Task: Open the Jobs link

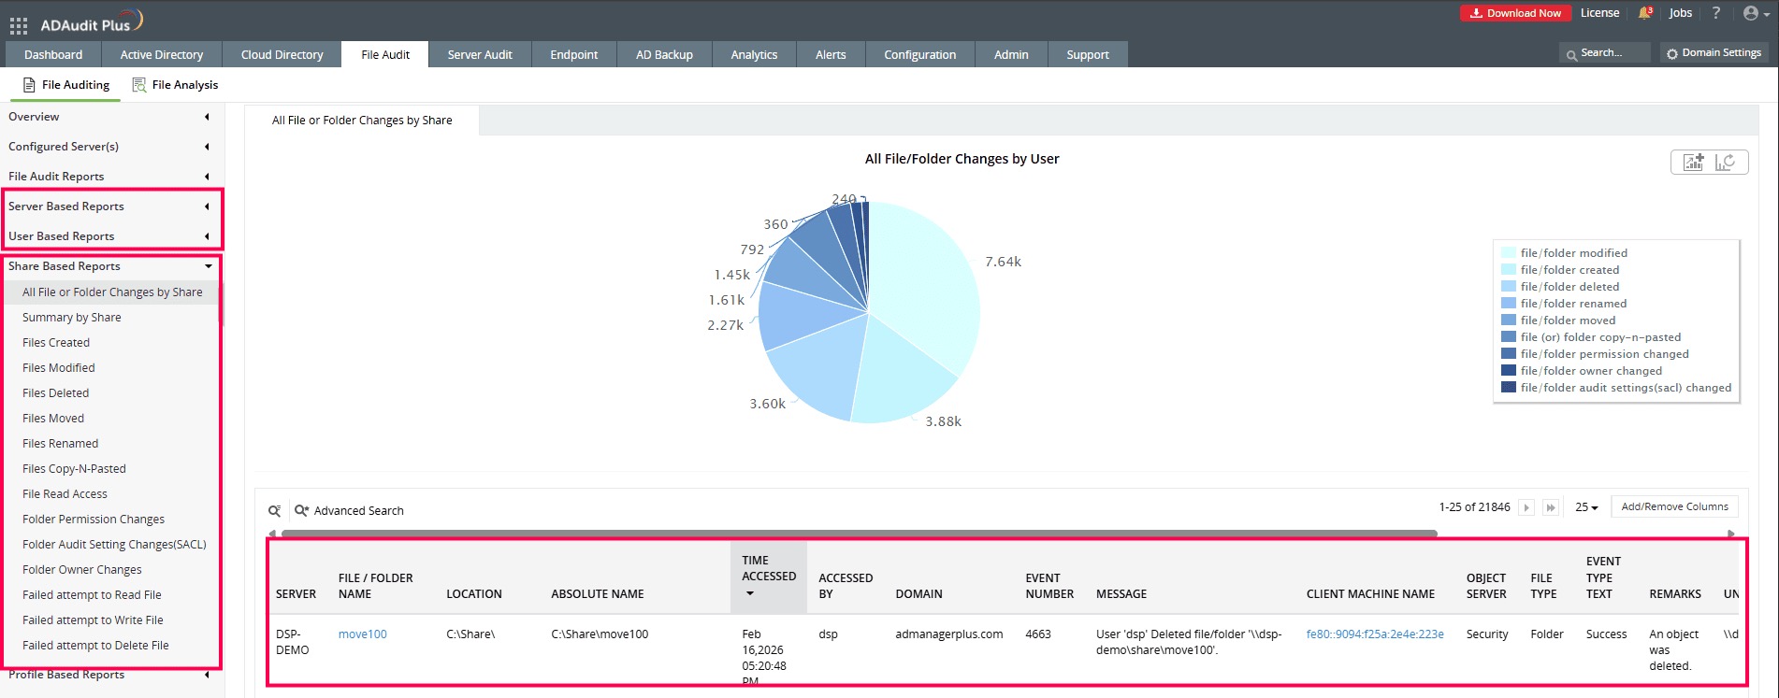Action: point(1681,13)
